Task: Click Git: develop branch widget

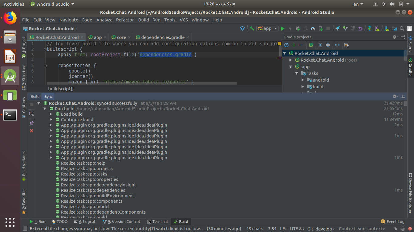Action: click(x=321, y=229)
